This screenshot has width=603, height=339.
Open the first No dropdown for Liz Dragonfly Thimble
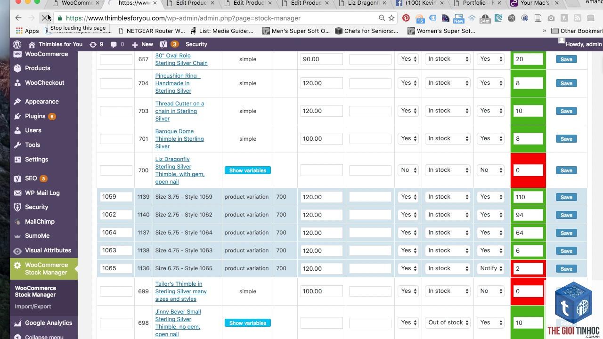(x=408, y=170)
